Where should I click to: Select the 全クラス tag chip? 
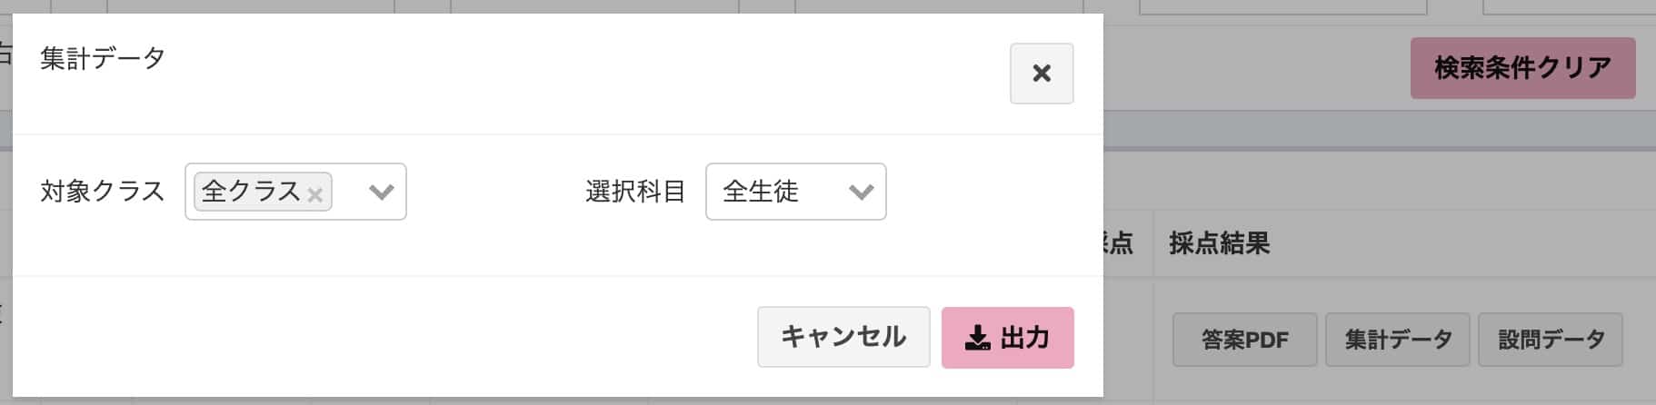tap(251, 192)
